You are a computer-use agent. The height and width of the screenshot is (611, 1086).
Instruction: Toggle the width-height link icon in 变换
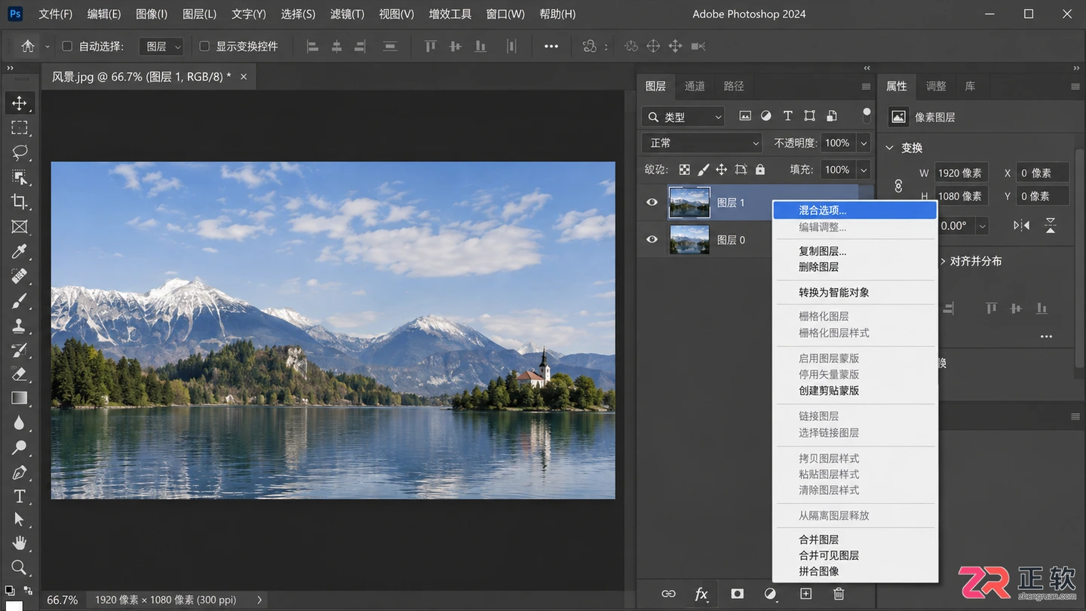coord(898,185)
